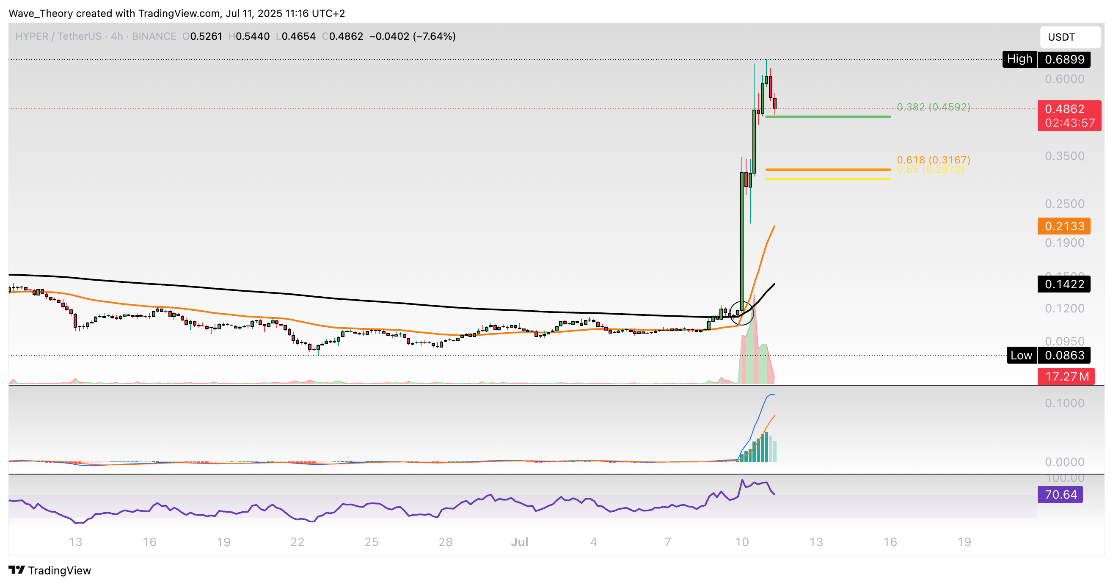Click the black 0.1422 moving average label
1113x585 pixels.
pyautogui.click(x=1064, y=284)
